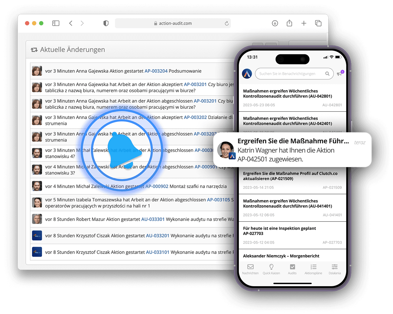Open phone notification AU-042401
The width and height of the screenshot is (393, 314).
292,122
